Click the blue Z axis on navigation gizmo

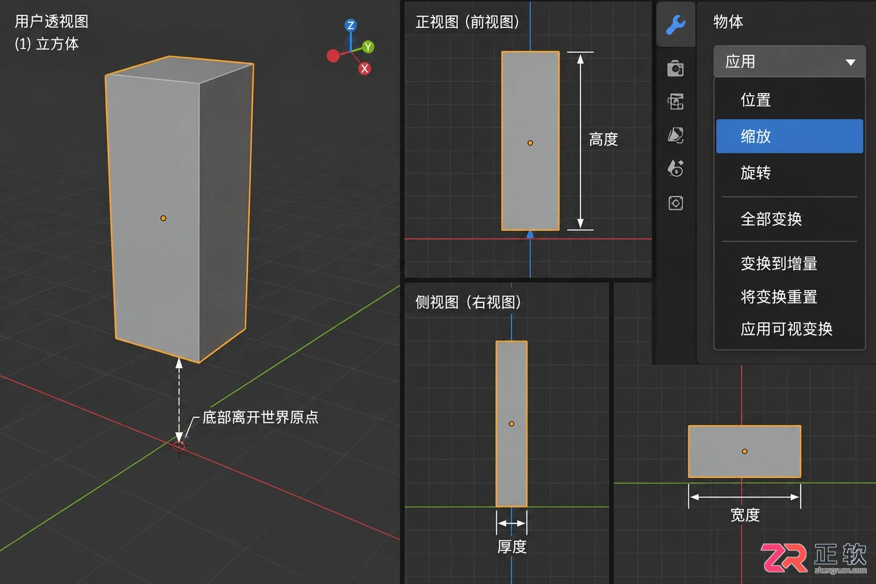(350, 26)
